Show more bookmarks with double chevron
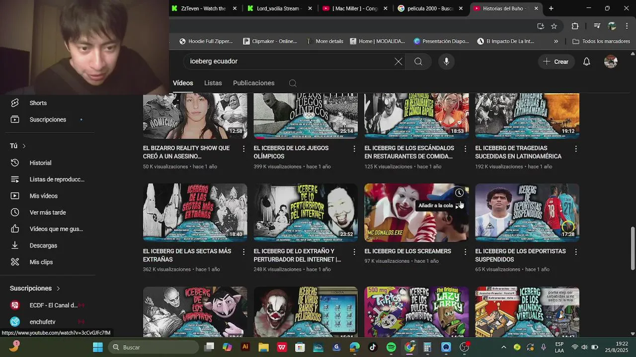Screen dimensions: 636x357 pos(556,41)
